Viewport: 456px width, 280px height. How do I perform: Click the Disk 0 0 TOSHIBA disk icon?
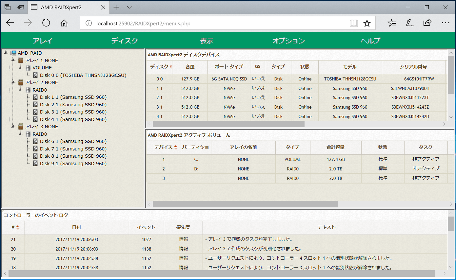pyautogui.click(x=35, y=75)
